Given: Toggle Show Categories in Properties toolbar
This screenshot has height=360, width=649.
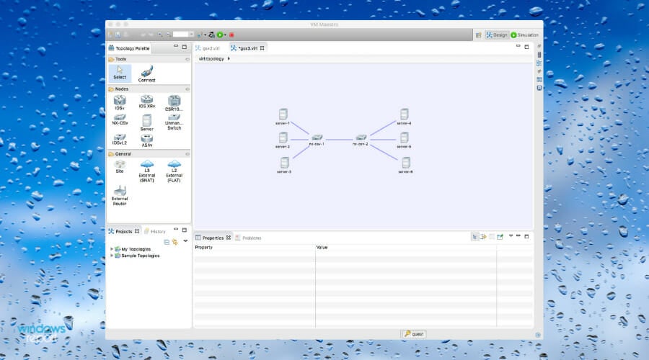Looking at the screenshot, I should (474, 237).
